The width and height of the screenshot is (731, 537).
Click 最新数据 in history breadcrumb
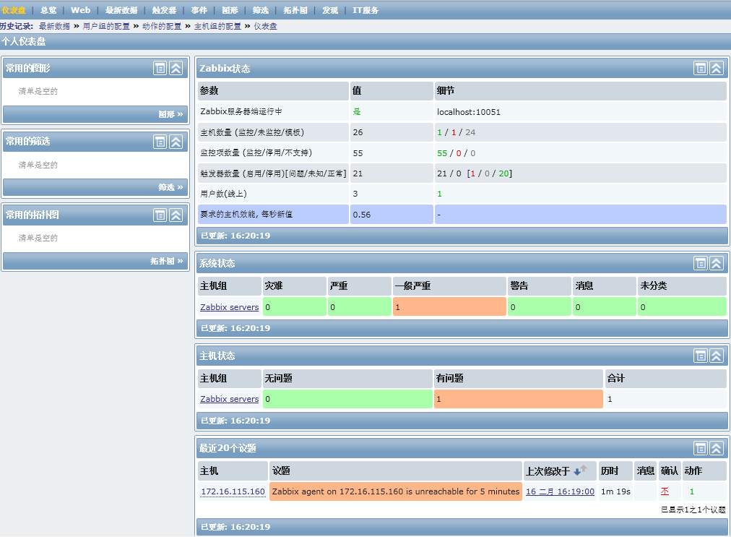click(x=55, y=26)
